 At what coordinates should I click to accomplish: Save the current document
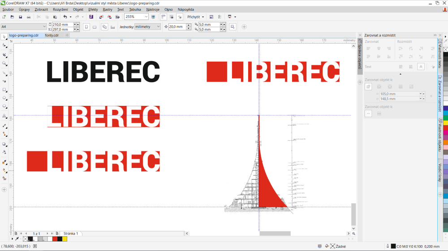pyautogui.click(x=20, y=17)
